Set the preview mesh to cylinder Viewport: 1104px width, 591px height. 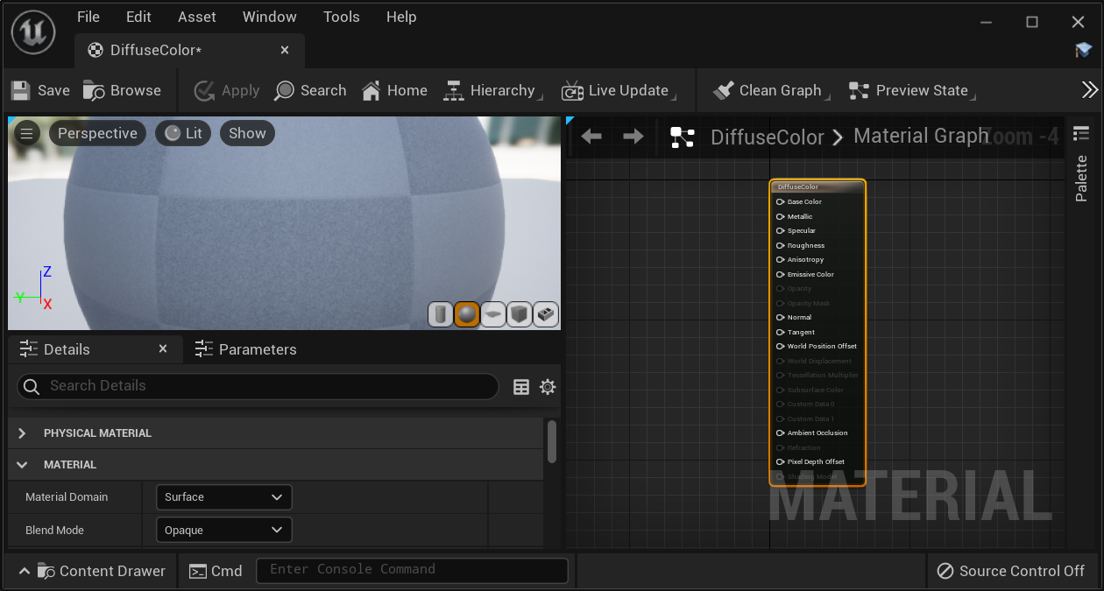coord(440,314)
